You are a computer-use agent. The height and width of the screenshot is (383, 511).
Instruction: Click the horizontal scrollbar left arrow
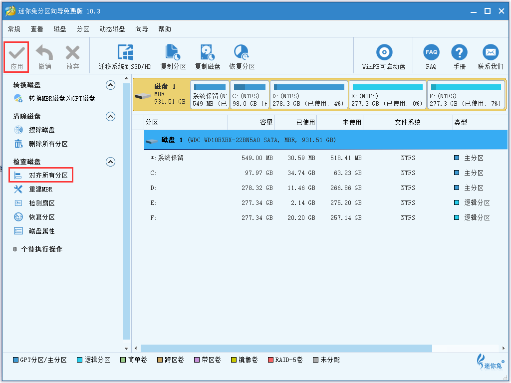click(136, 348)
